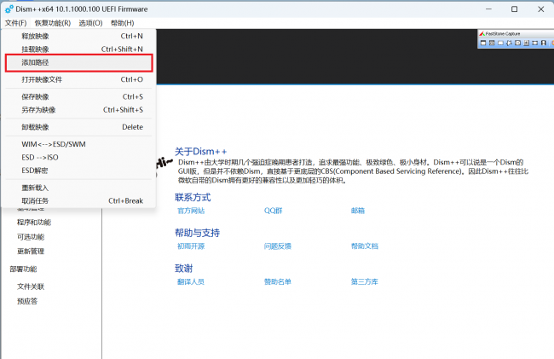
Task: Open the 初雨开源 link
Action: point(191,246)
